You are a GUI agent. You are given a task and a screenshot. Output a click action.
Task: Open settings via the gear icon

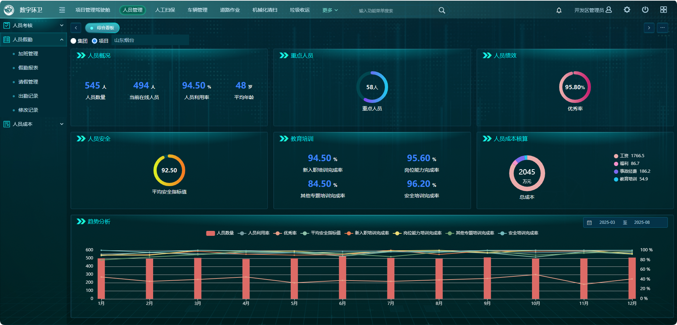627,10
